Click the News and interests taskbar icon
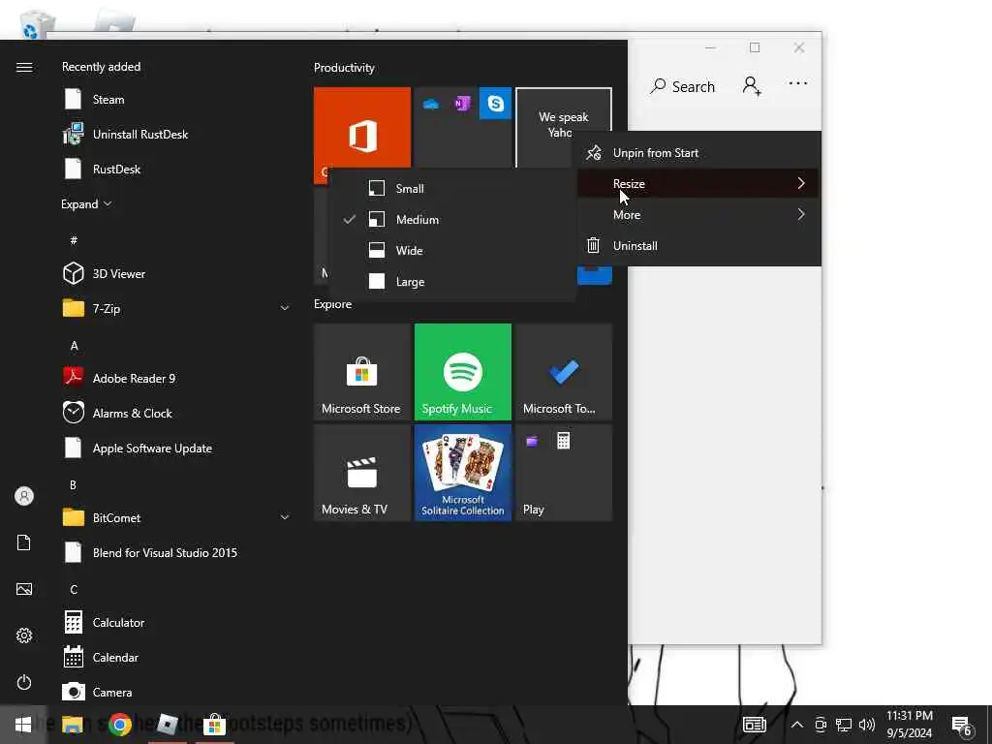Screen dimensions: 992x744 (754, 725)
